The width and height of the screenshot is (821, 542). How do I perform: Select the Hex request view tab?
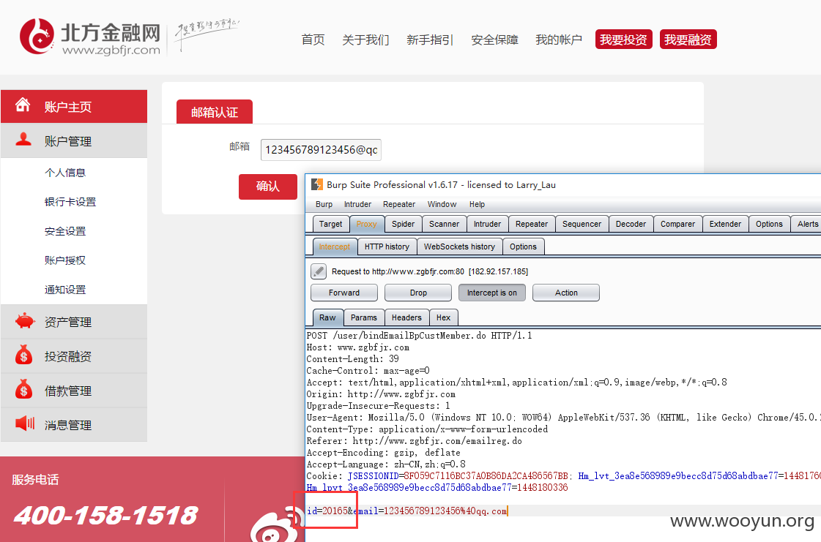(x=444, y=317)
